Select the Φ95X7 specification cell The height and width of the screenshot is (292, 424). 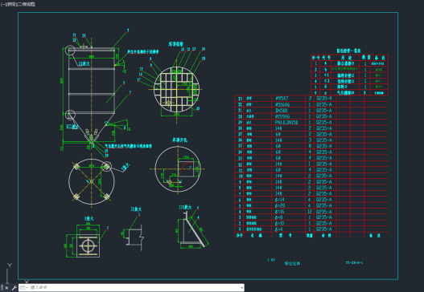tap(282, 99)
